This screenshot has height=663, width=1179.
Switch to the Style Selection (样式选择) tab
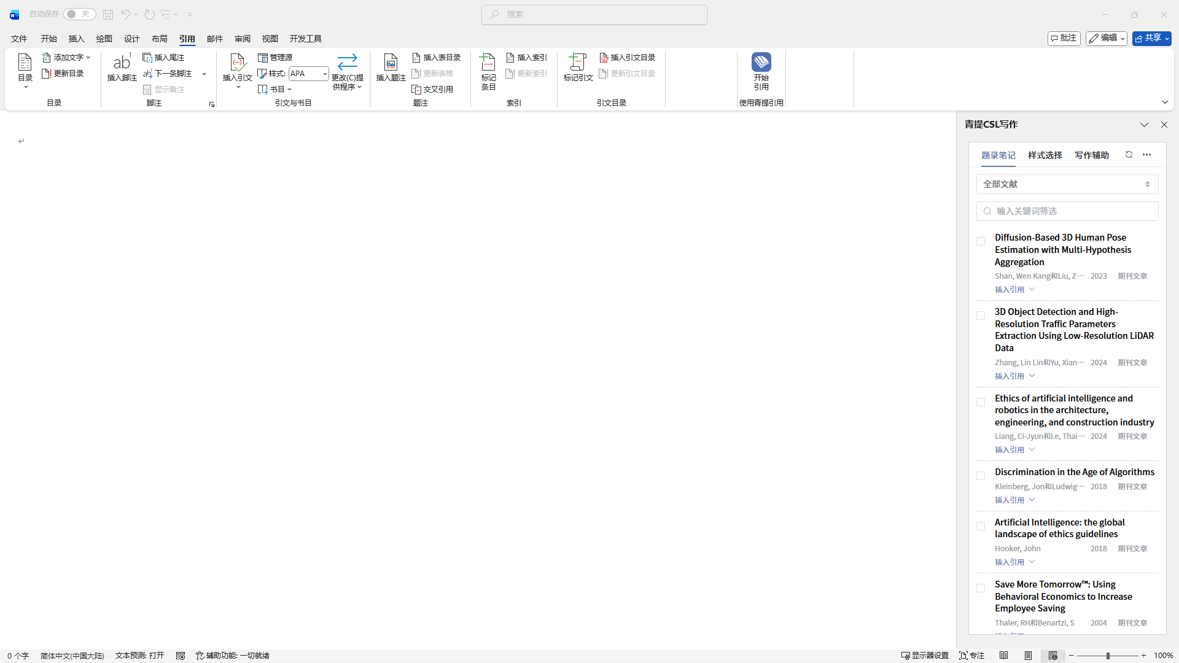pyautogui.click(x=1045, y=155)
